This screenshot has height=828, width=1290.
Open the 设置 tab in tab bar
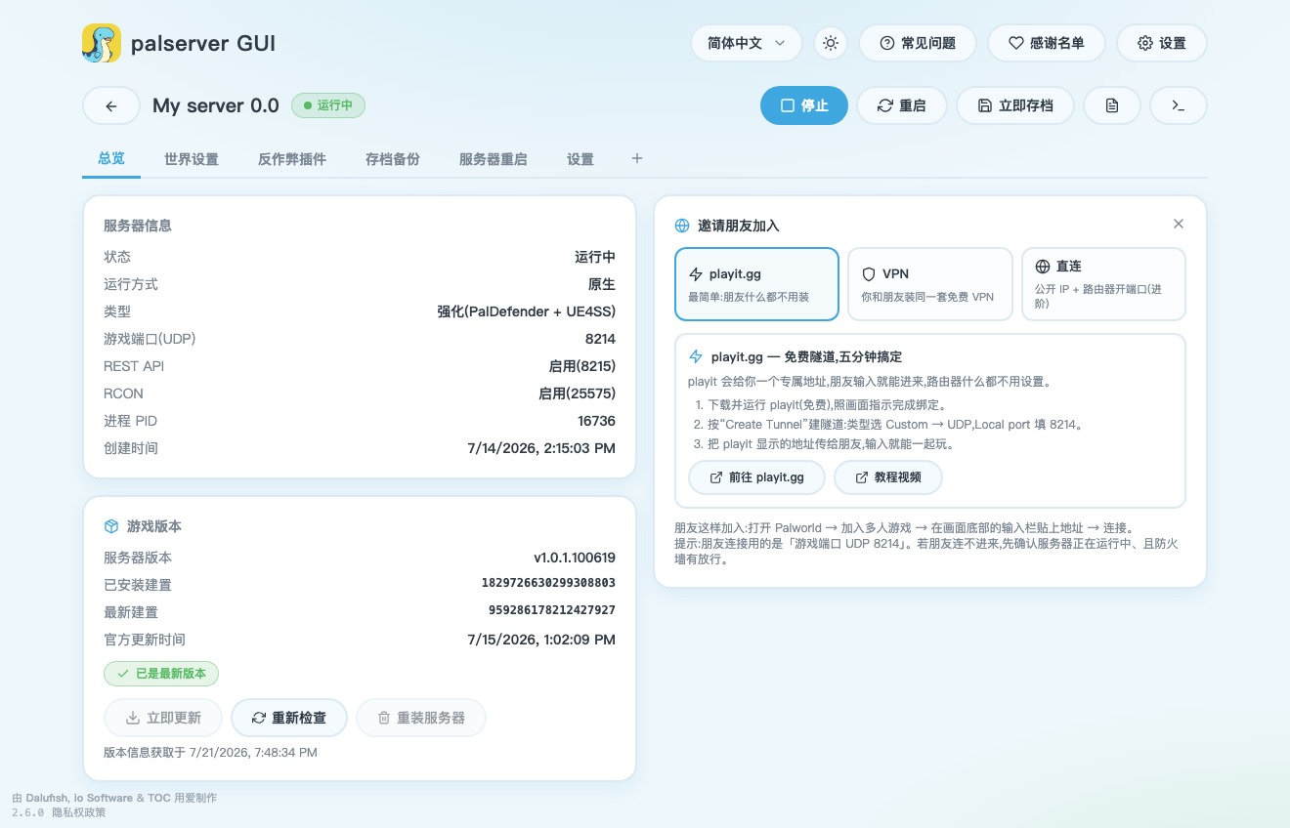tap(580, 158)
